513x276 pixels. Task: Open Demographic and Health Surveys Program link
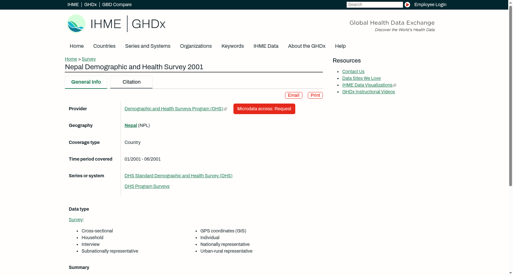174,109
